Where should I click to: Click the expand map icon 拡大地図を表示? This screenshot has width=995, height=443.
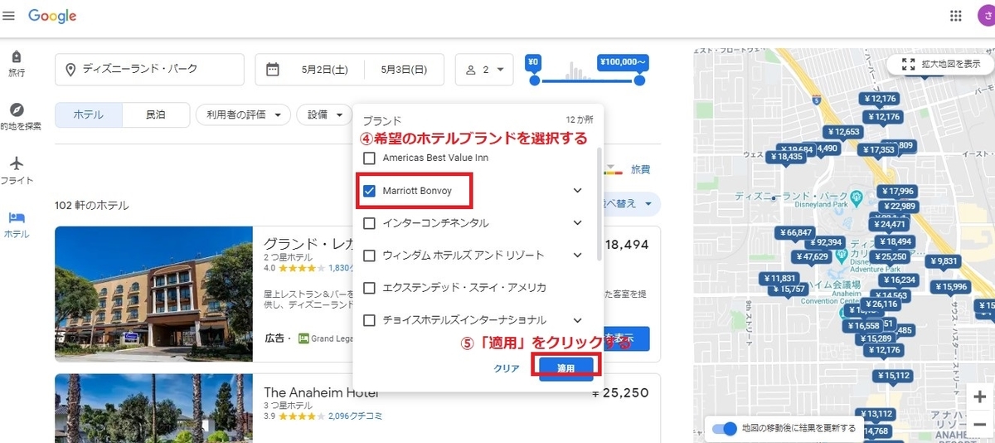(x=908, y=63)
